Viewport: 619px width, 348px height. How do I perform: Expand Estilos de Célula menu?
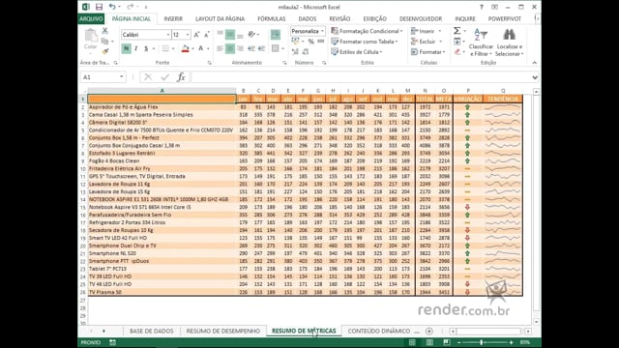coord(357,51)
